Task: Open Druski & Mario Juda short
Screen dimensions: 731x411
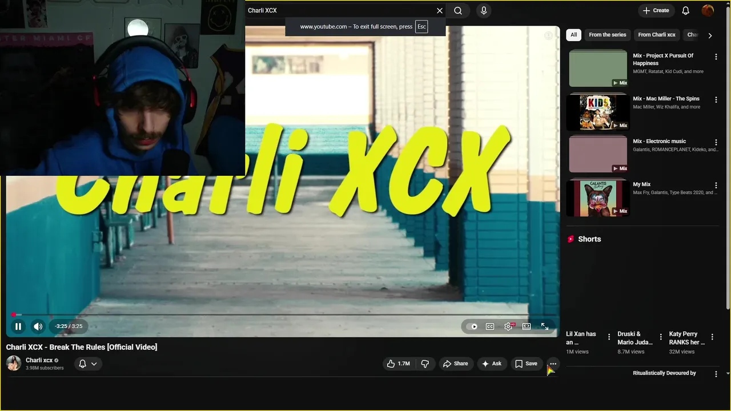Action: (634, 338)
